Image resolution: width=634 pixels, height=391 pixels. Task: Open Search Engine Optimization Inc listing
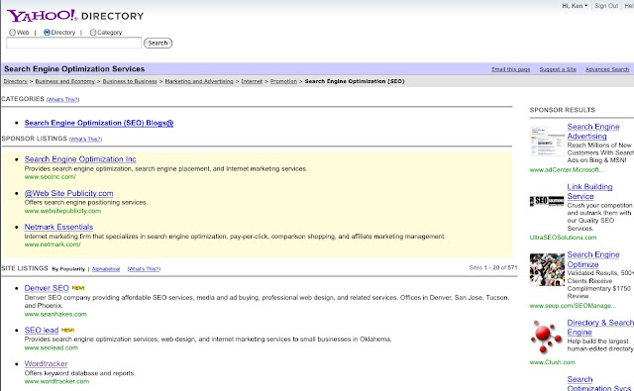point(80,159)
